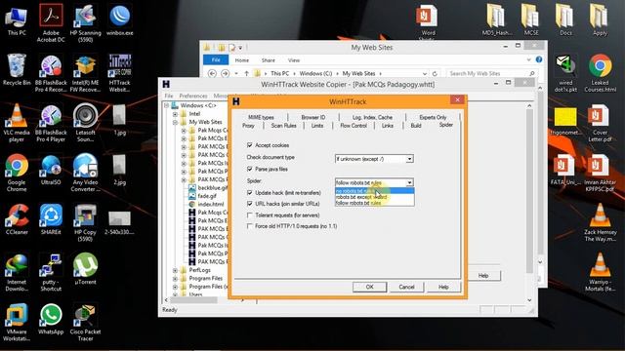Open the UltraISO desktop shortcut
This screenshot has width=625, height=351.
coord(51,171)
